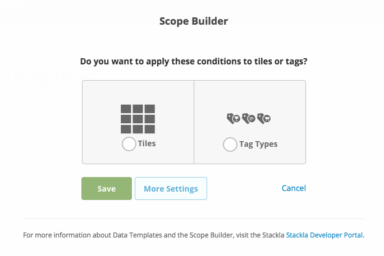Click the Tag Types option label
384x256 pixels.
coord(258,144)
